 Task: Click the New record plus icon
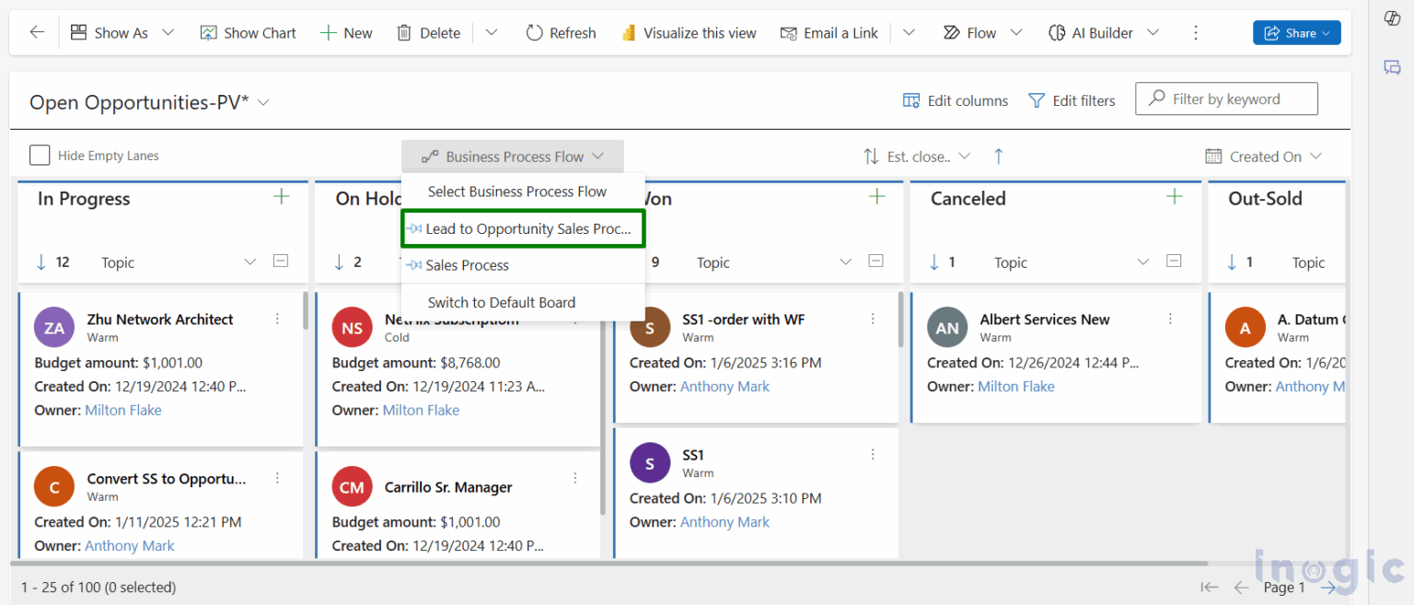tap(324, 32)
